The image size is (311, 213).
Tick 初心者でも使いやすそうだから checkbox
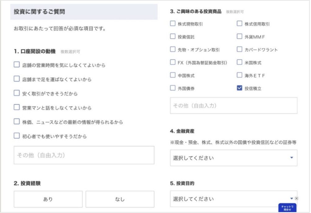pos(17,136)
